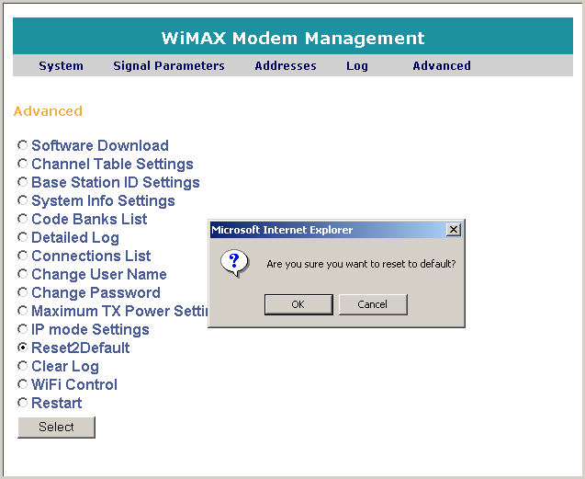The image size is (585, 479).
Task: Open the Signal Parameters menu
Action: (168, 66)
